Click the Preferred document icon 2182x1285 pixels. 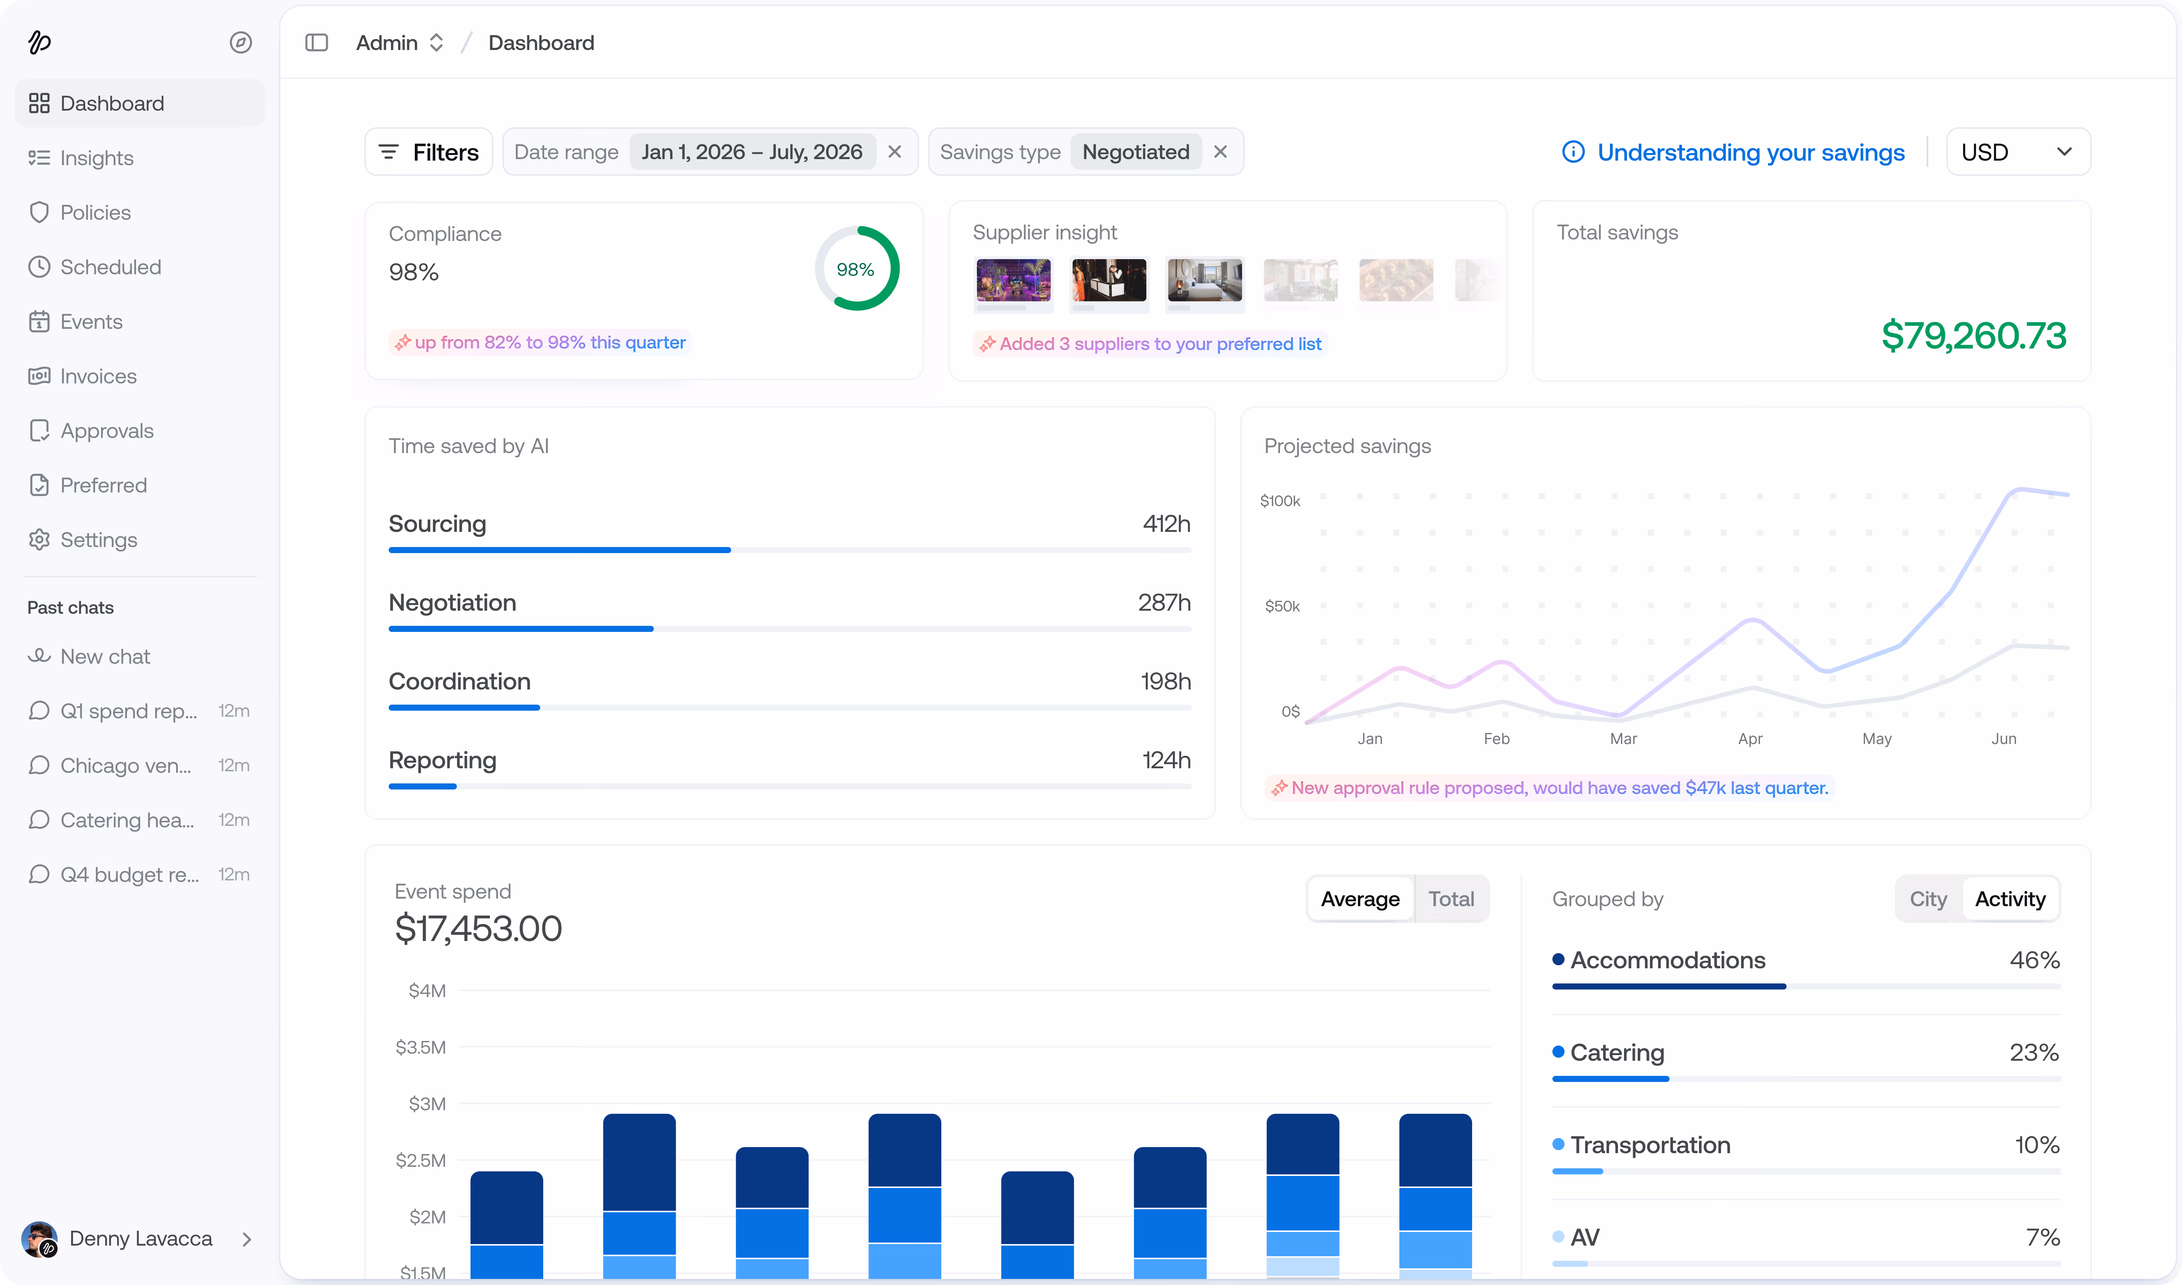click(39, 485)
